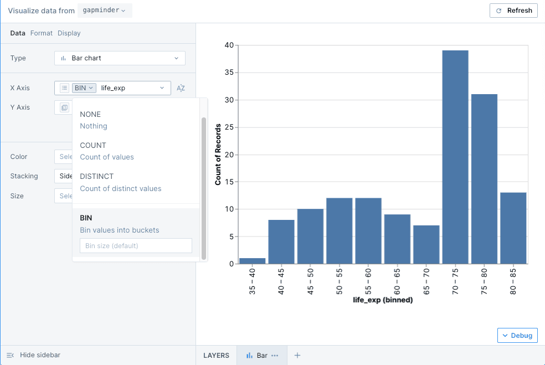Open the BIN aggregation dropdown chip
The height and width of the screenshot is (365, 545).
[84, 88]
